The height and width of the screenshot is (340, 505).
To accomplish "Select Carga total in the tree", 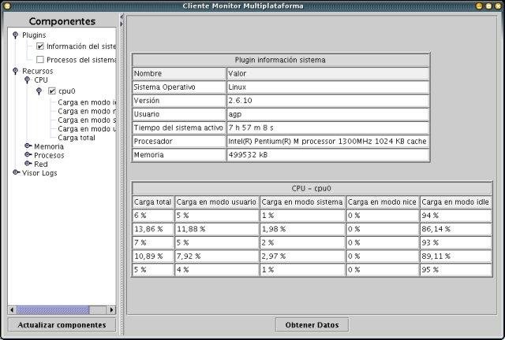I will tap(77, 137).
